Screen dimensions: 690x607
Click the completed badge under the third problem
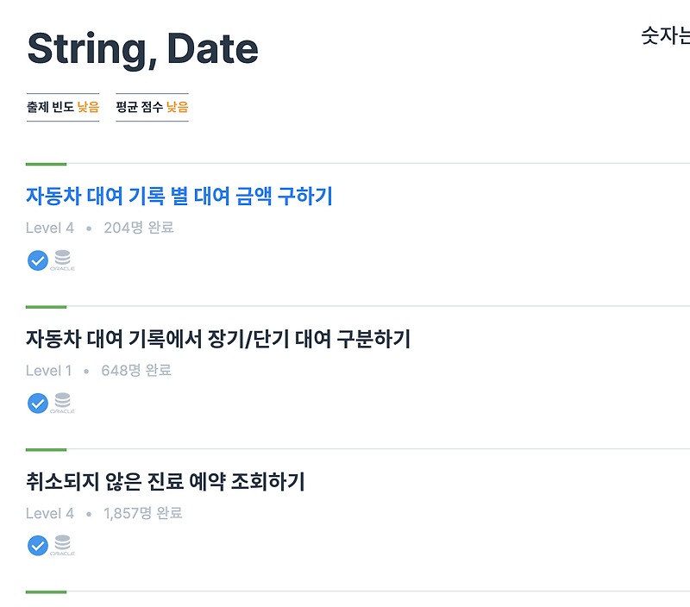36,544
